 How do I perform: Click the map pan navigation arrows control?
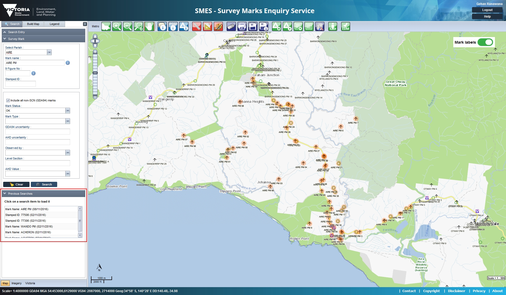click(95, 41)
